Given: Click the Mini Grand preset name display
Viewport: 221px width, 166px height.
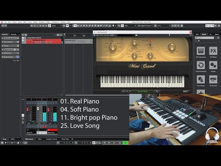Looking at the screenshot, I should [x=142, y=91].
